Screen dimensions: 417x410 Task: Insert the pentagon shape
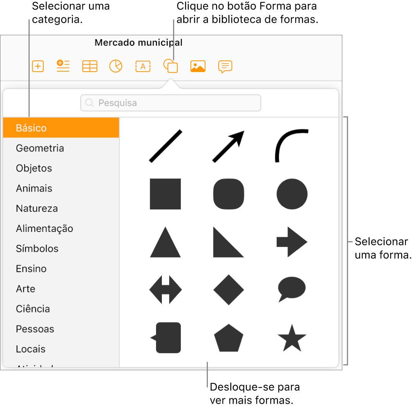click(229, 338)
